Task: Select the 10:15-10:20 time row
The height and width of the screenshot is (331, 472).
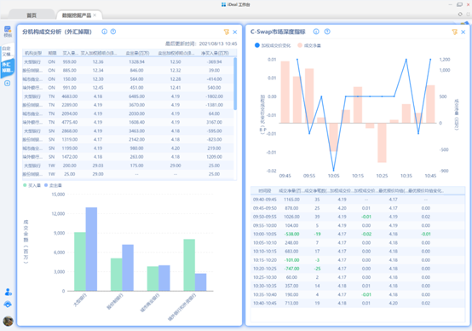Action: pos(358,260)
